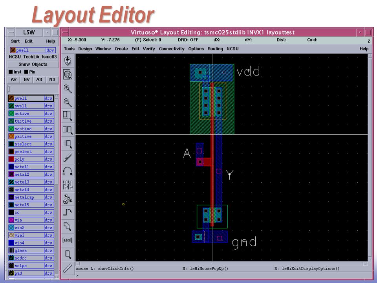This screenshot has width=377, height=283.
Task: Click the NV none visible button
Action: (x=26, y=80)
